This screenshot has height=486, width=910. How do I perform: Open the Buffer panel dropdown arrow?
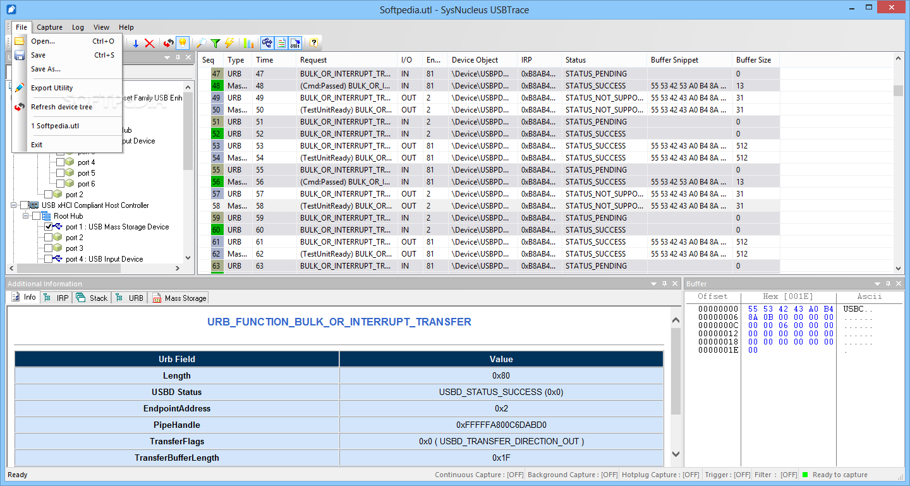pos(877,284)
